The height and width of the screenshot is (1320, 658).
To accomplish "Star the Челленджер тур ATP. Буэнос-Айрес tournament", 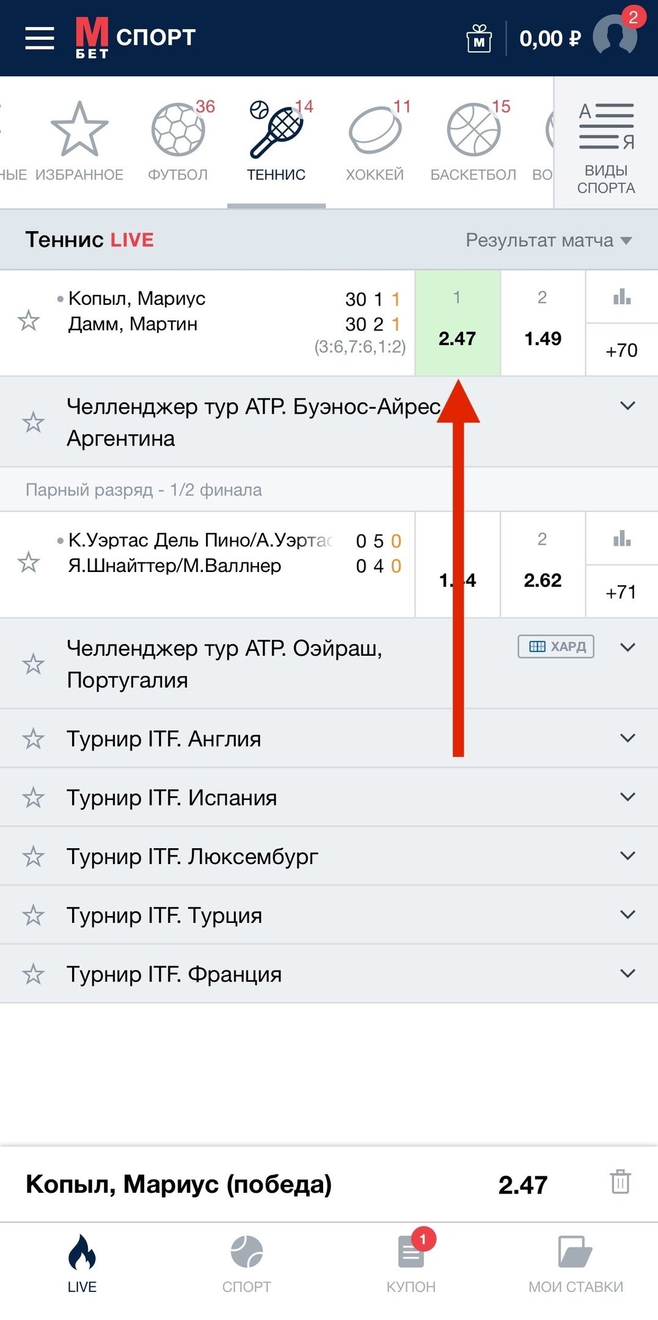I will point(34,422).
